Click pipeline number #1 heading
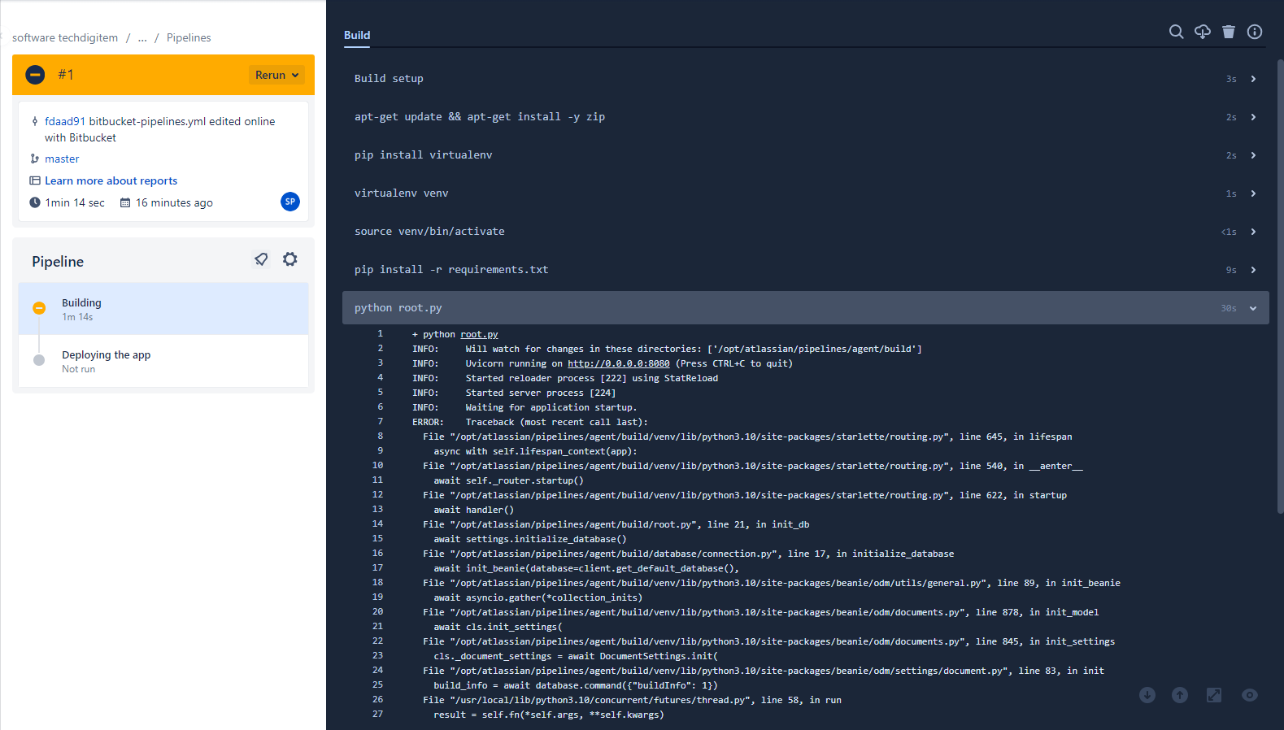Screen dimensions: 1284x730 click(x=66, y=75)
